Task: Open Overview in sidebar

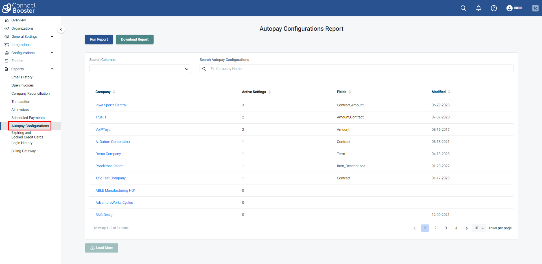Action: click(x=19, y=20)
